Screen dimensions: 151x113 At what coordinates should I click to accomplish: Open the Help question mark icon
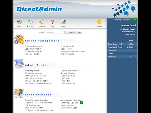point(53,22)
